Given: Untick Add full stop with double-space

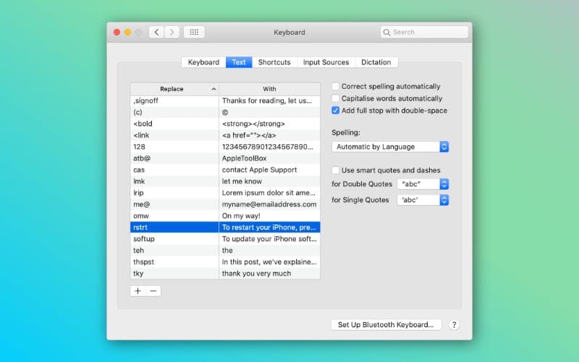Looking at the screenshot, I should (335, 111).
